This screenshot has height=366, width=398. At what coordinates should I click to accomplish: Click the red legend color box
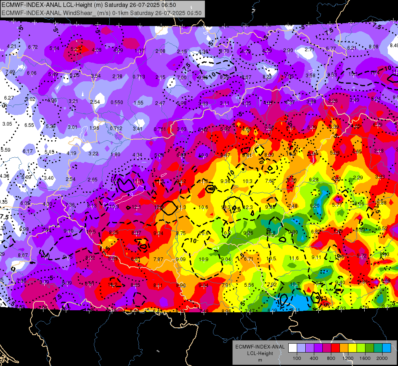335,348
